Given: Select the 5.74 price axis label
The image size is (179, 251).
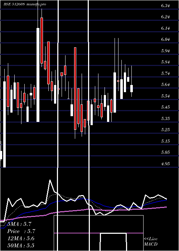Looking at the screenshot, I should 165,74.
